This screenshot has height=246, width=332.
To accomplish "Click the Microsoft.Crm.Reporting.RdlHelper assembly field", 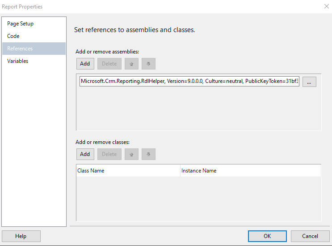I will coord(189,82).
